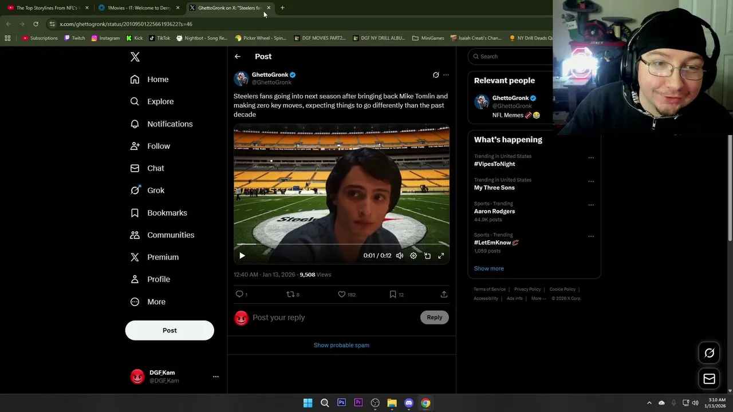Screen dimensions: 733x412
Task: Open options for My Three Sons trend
Action: coord(591,181)
